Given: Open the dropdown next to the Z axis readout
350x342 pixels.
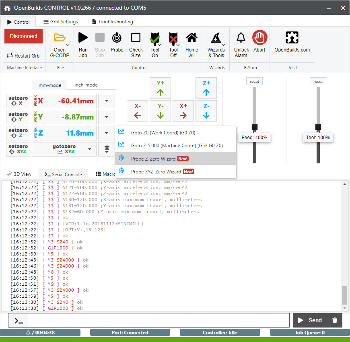Looking at the screenshot, I should coord(106,133).
